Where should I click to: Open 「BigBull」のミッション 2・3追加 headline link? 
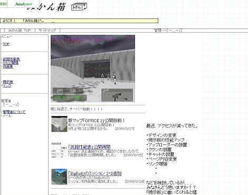(94, 173)
